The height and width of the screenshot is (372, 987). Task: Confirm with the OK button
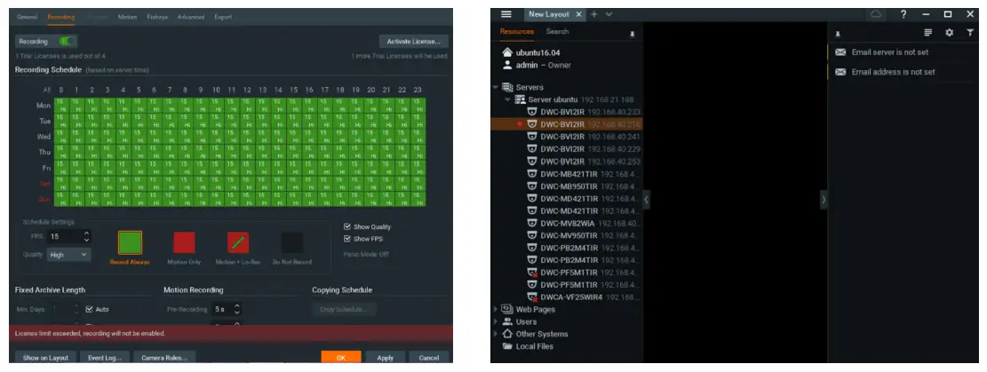(x=341, y=358)
